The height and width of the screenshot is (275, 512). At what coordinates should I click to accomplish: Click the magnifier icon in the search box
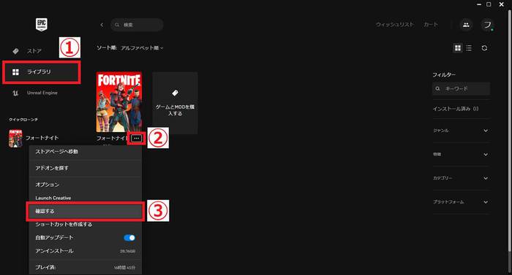click(x=117, y=25)
